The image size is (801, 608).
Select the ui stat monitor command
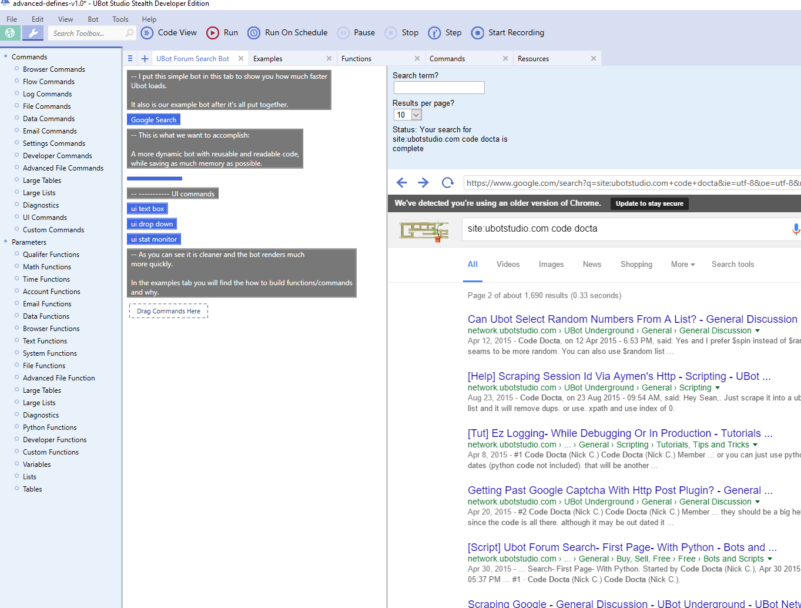pyautogui.click(x=154, y=239)
